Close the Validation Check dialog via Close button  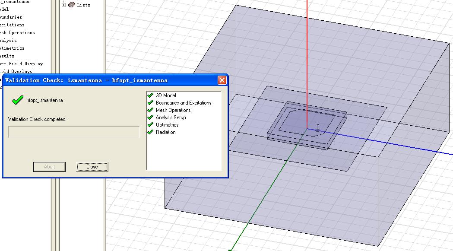coord(92,167)
